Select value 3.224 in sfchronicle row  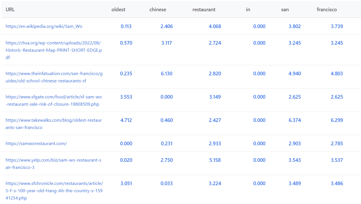pos(215,183)
